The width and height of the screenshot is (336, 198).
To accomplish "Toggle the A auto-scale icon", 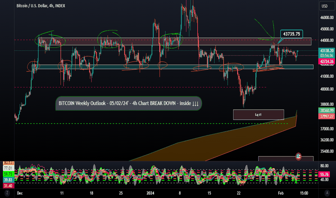I will pos(327,193).
